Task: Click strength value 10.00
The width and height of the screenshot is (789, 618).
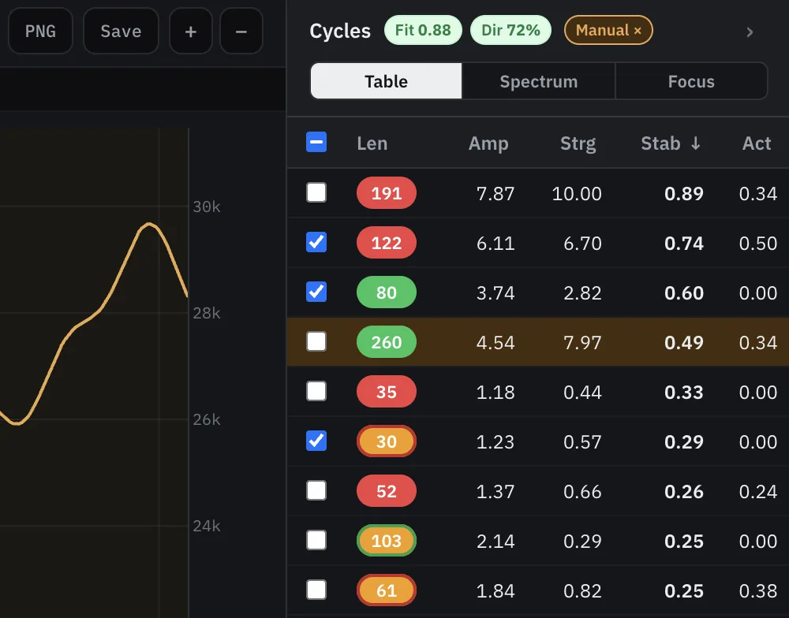Action: pos(577,194)
